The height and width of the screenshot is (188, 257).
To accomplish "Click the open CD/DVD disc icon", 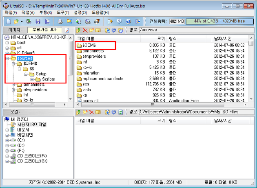I will pyautogui.click(x=29, y=22).
